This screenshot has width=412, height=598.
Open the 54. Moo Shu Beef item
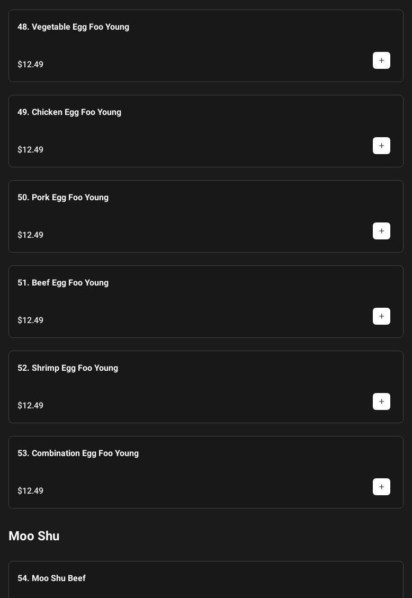(51, 578)
